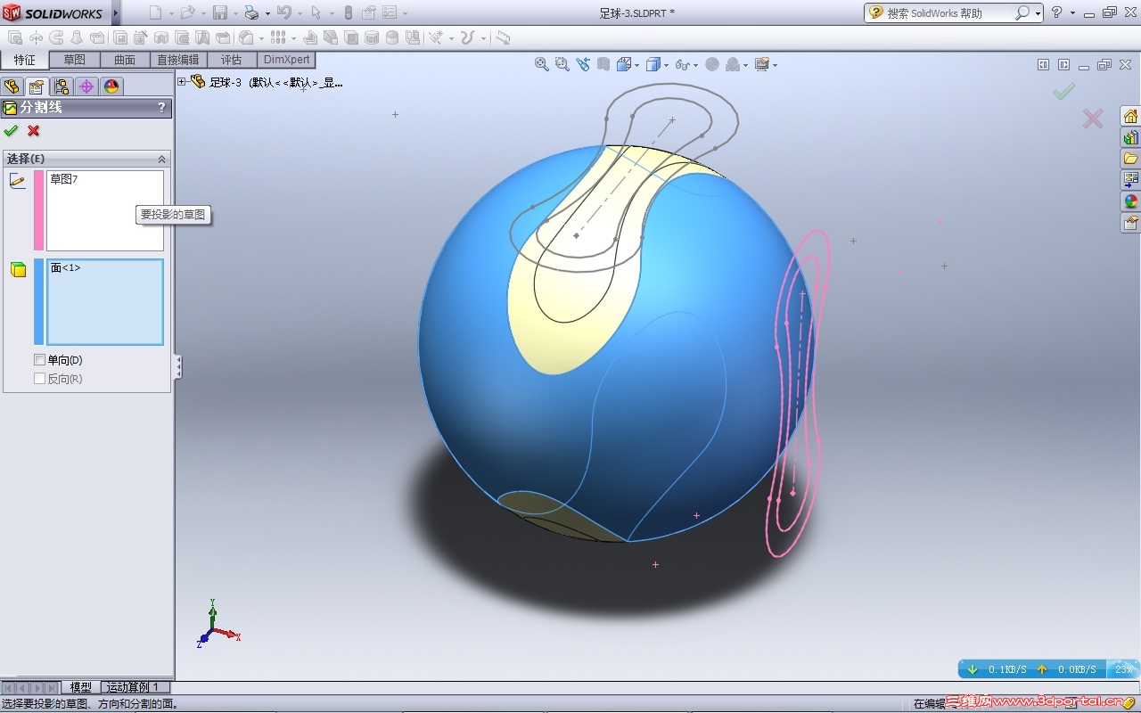The height and width of the screenshot is (713, 1141).
Task: Switch to the 模型 bottom tab
Action: [x=81, y=687]
